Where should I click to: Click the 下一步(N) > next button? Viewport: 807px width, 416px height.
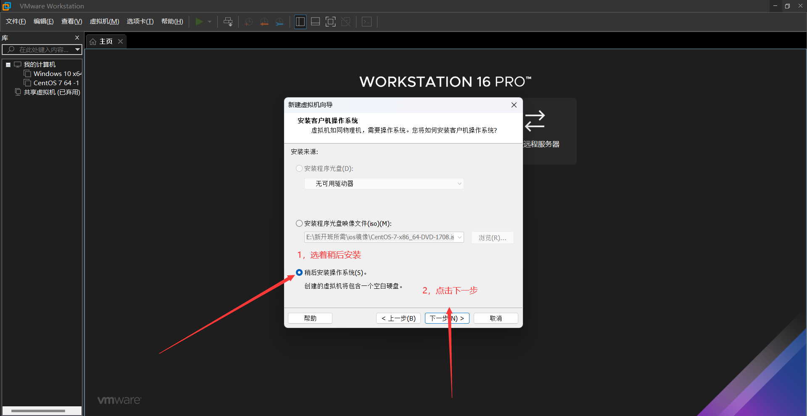point(447,318)
